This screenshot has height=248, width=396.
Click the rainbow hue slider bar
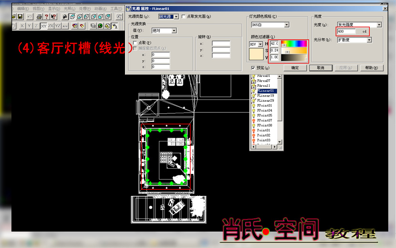coord(294,43)
